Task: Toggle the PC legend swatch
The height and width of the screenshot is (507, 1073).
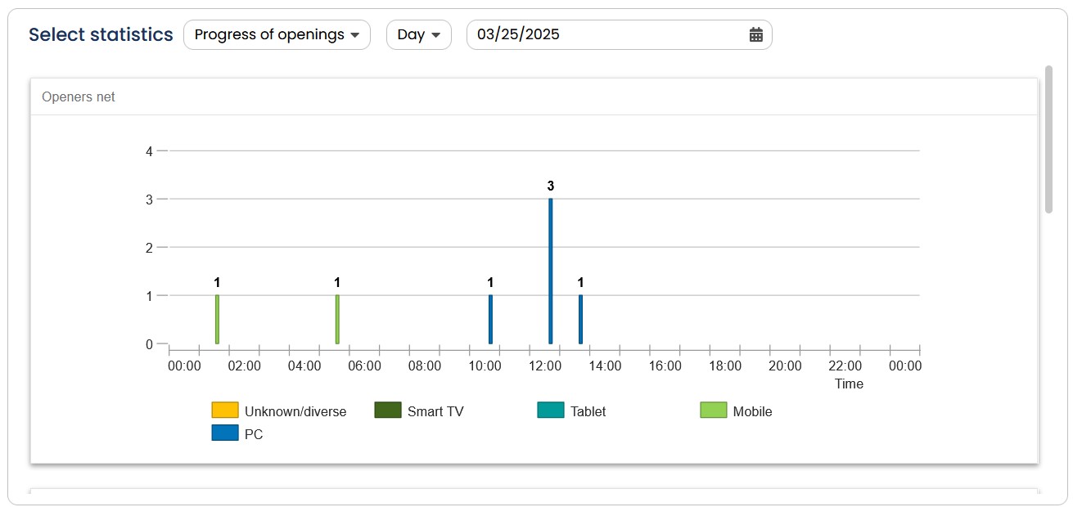Action: click(x=225, y=433)
